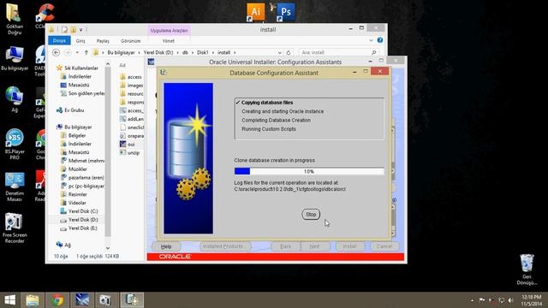Click the Ara: install search field
Screen dimensions: 548x308
[x=339, y=52]
